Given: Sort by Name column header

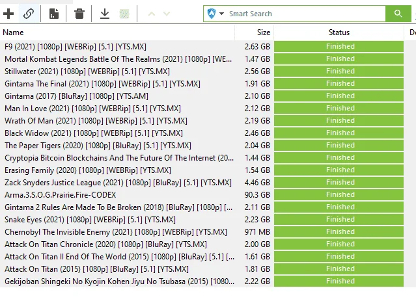Looking at the screenshot, I should (117, 33).
